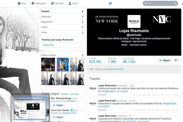
Task: Open the 7 min timestamp link
Action: 131,85
